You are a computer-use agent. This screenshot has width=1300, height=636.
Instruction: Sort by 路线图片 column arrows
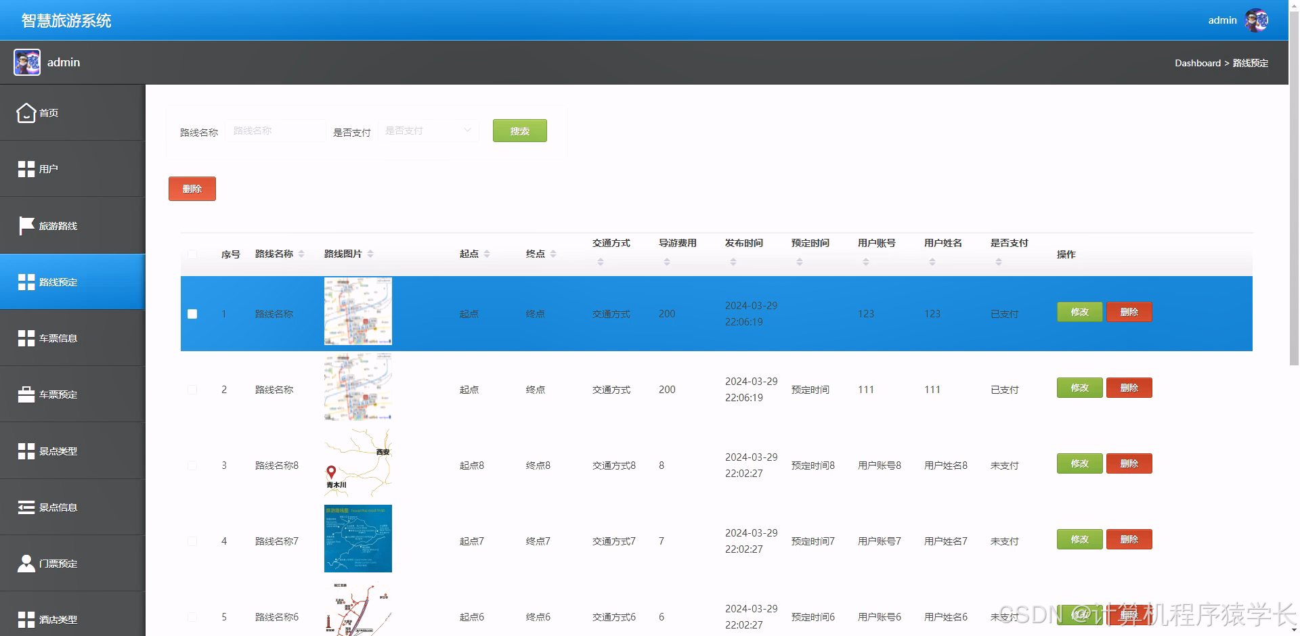coord(370,254)
